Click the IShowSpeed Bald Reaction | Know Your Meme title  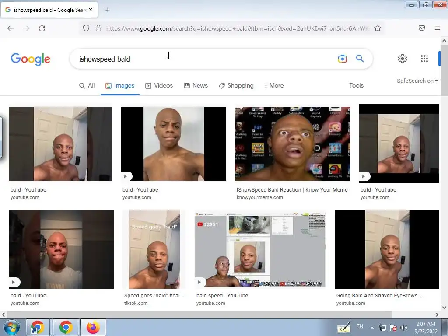click(x=292, y=190)
